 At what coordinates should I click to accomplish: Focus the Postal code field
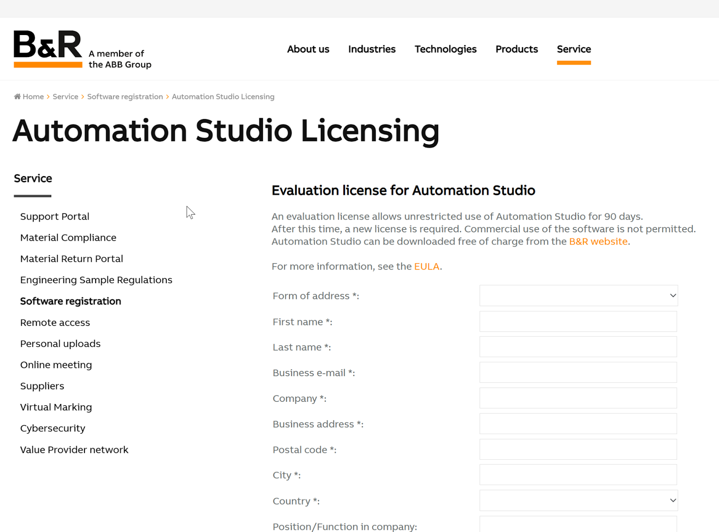click(x=578, y=449)
